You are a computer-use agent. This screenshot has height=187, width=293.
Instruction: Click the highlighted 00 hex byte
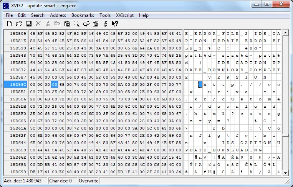[x=55, y=84]
